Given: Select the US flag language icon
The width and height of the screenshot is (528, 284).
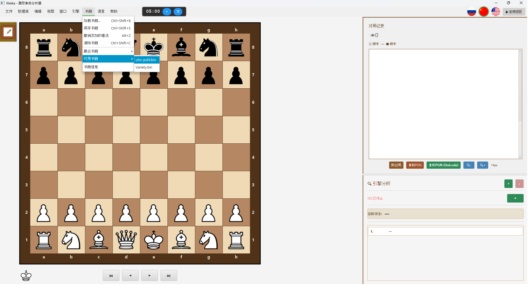Looking at the screenshot, I should [496, 12].
